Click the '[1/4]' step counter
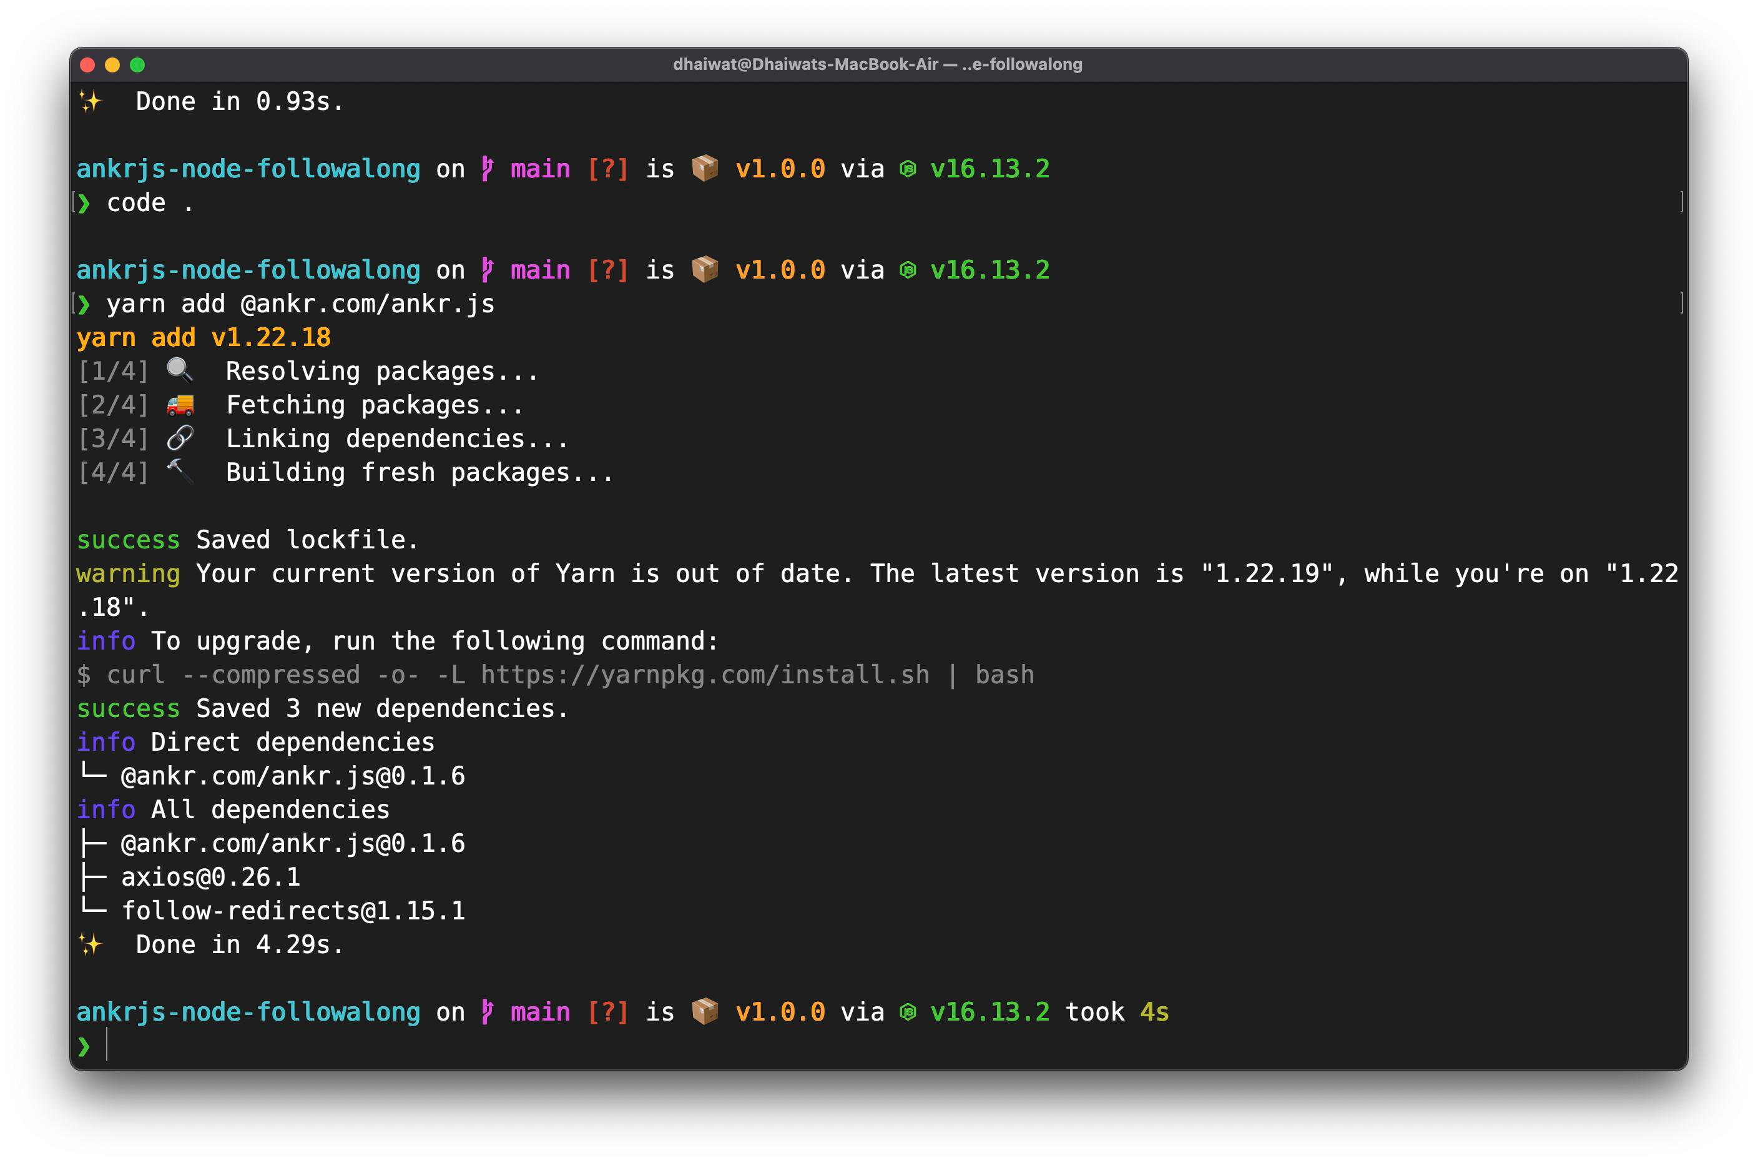Screen dimensions: 1758x1163 [114, 372]
